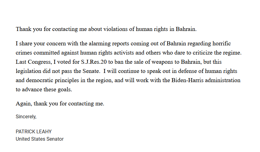Click the phrase "to advance these goals."
Image resolution: width=260 pixels, height=152 pixels.
click(44, 89)
